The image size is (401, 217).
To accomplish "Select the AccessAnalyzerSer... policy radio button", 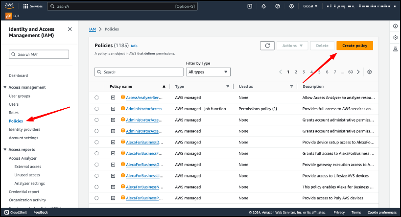I will [96, 97].
